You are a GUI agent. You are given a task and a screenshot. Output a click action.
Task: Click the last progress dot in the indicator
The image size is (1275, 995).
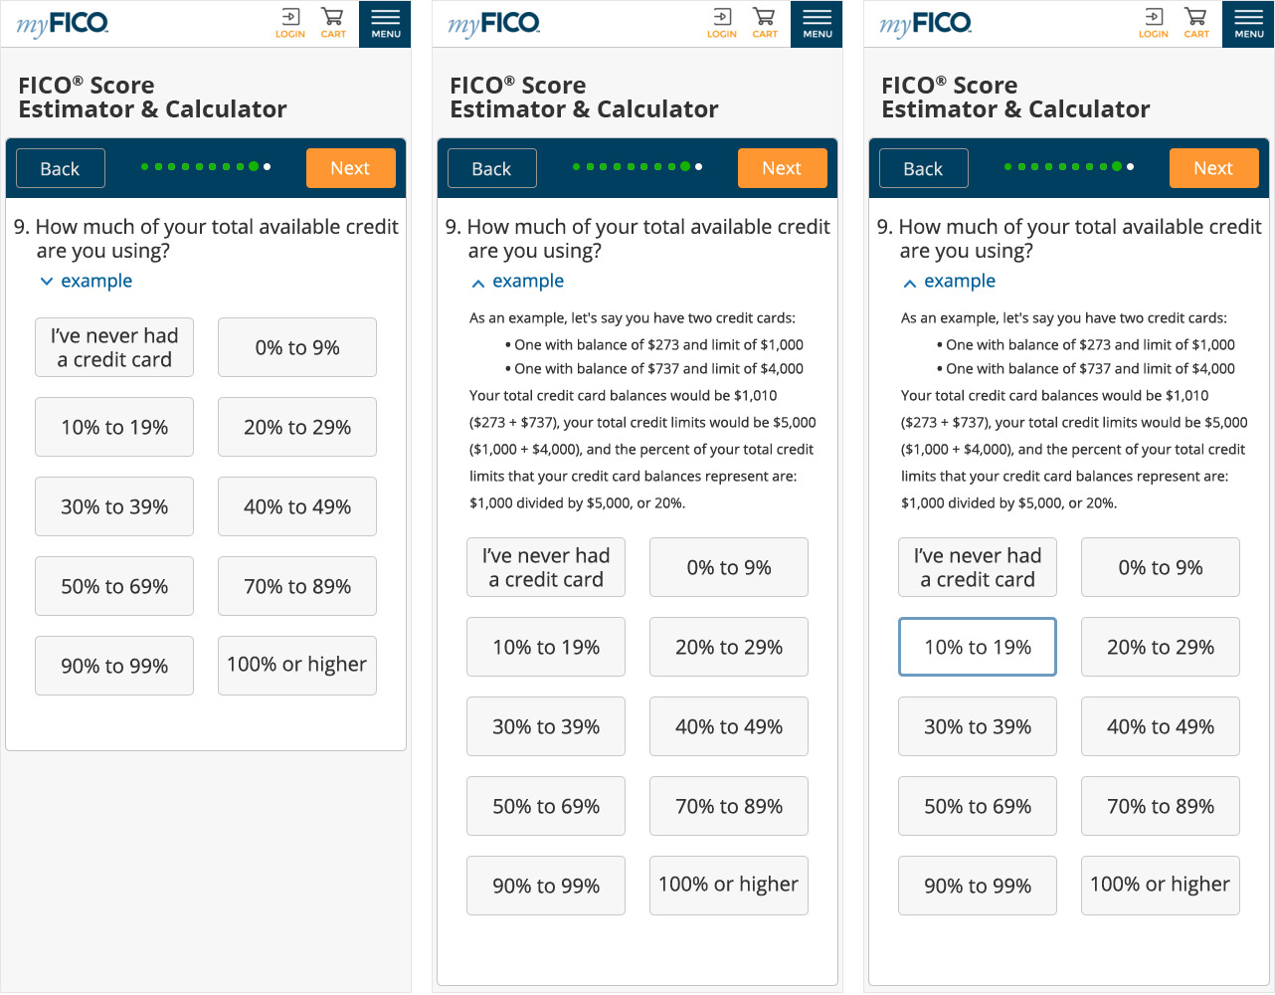pos(267,166)
